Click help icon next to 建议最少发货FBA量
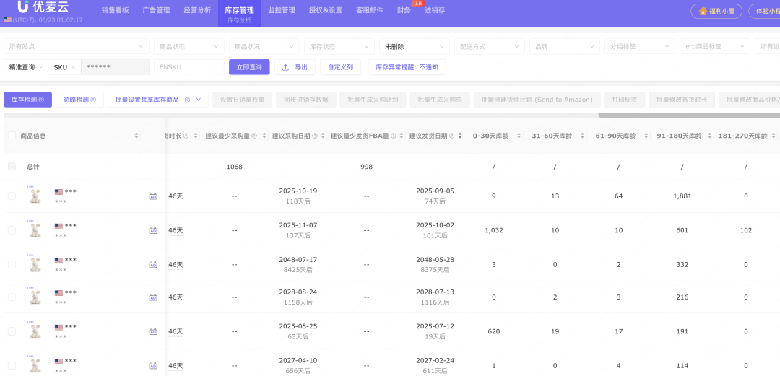The width and height of the screenshot is (780, 376). click(393, 136)
